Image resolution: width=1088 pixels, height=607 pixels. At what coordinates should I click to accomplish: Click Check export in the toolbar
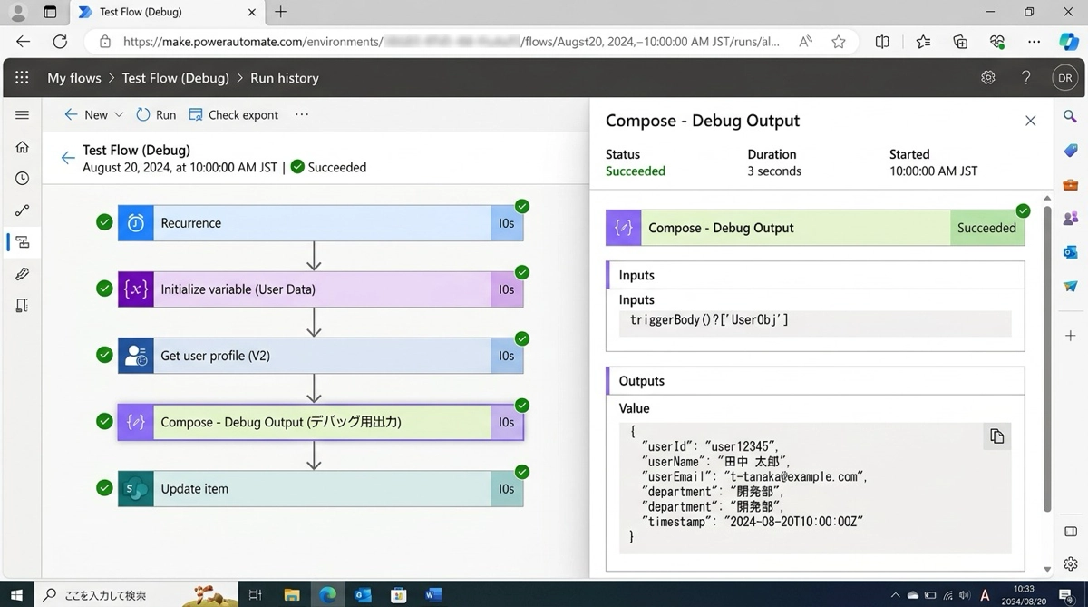tap(234, 115)
